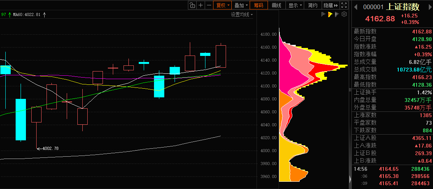
Task: Click the panel splitter handle beside 上证换手
Action: click(350, 90)
